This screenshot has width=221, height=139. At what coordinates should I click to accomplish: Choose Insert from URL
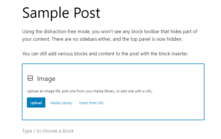91,103
